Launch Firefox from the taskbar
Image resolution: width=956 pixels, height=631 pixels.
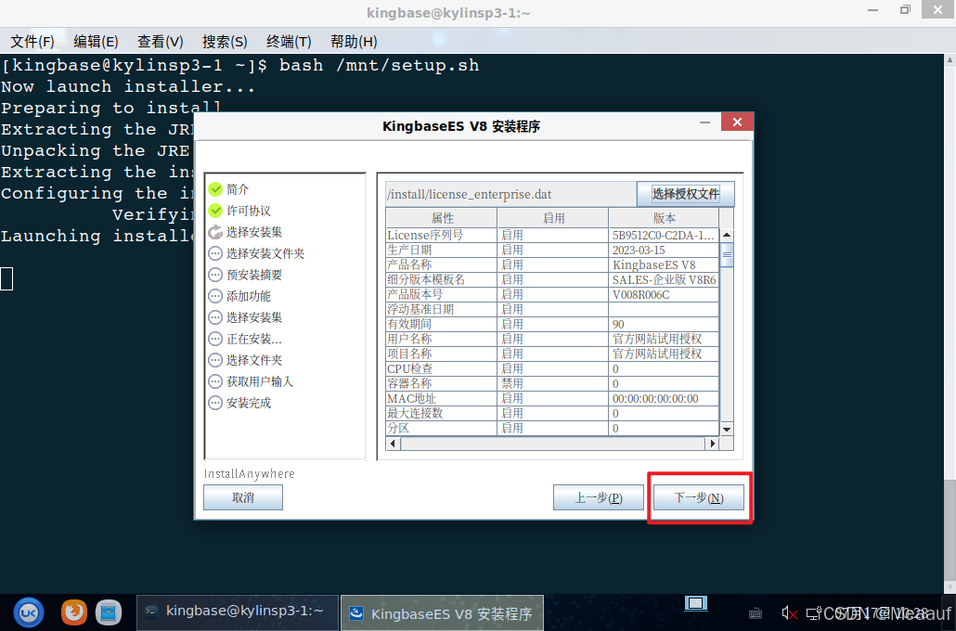click(73, 612)
